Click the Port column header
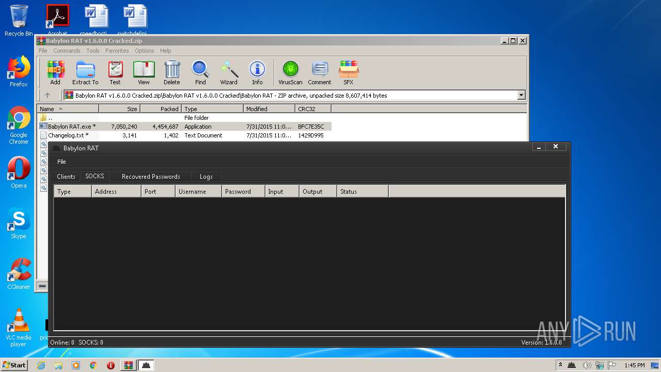This screenshot has height=372, width=661. tap(158, 191)
